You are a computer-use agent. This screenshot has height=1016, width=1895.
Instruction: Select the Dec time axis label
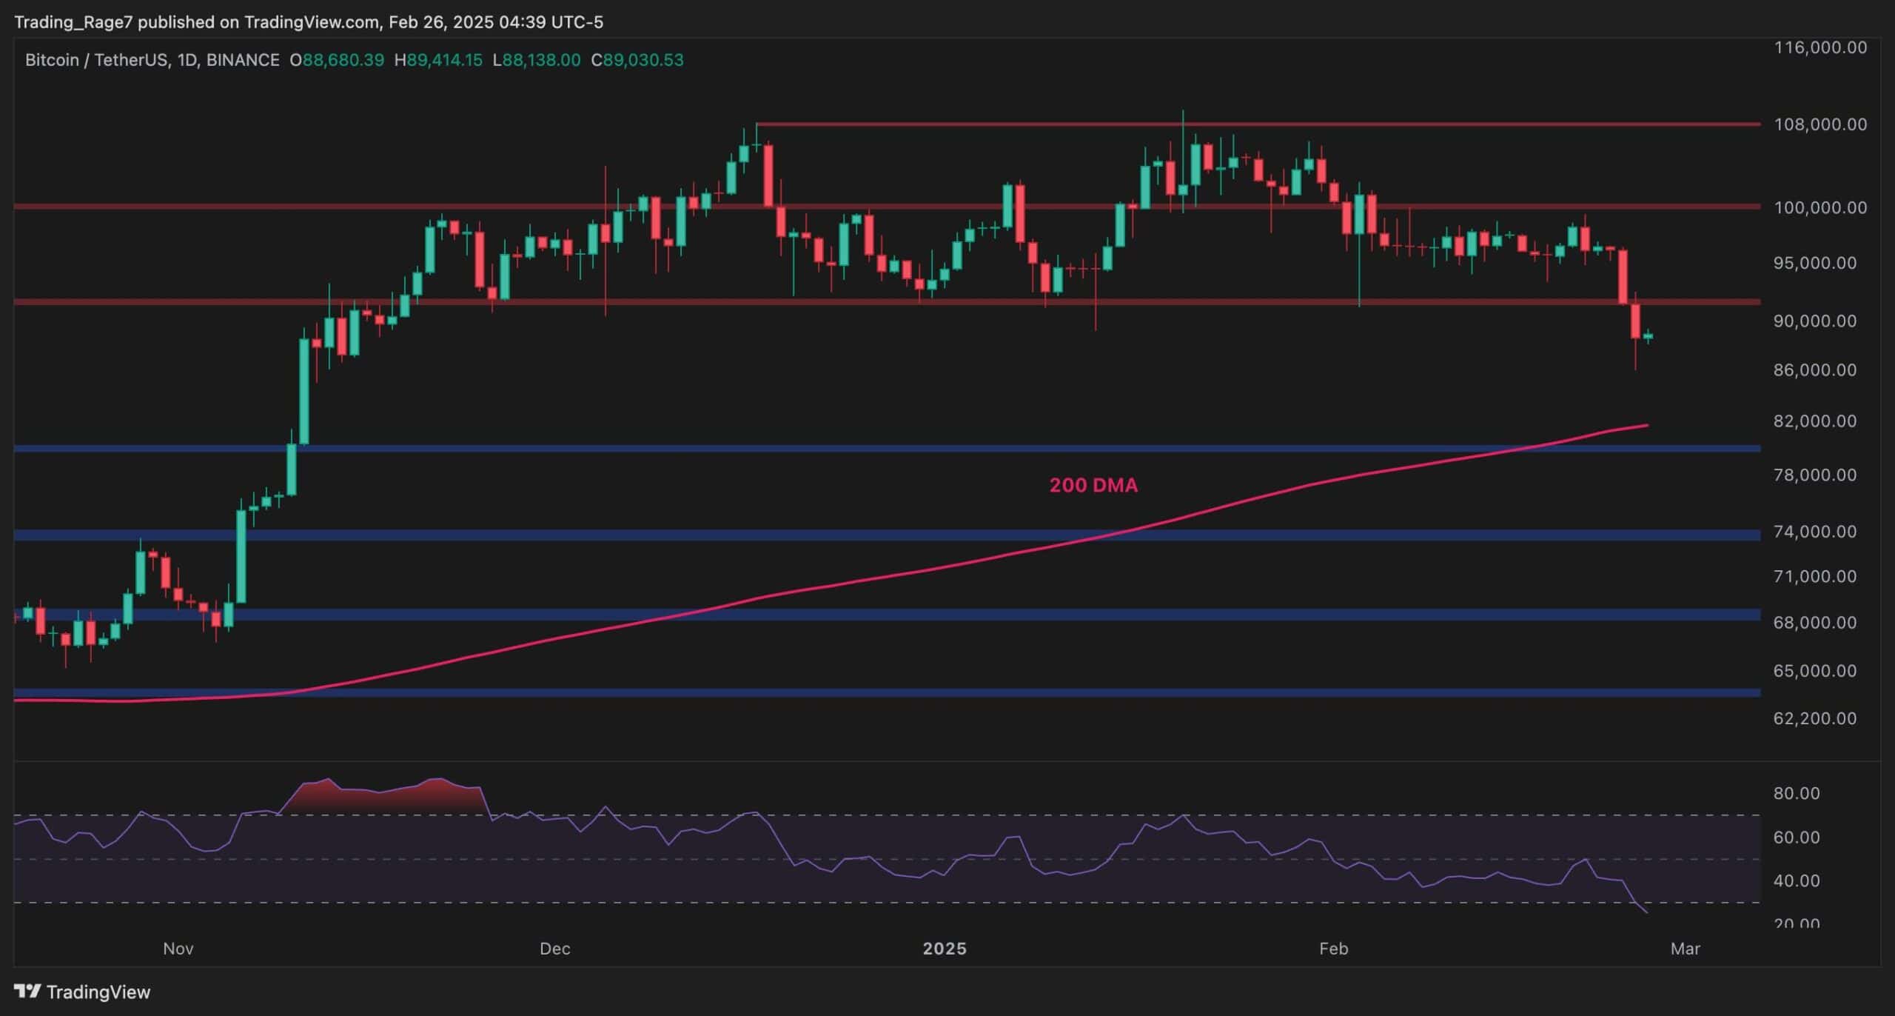pyautogui.click(x=555, y=949)
